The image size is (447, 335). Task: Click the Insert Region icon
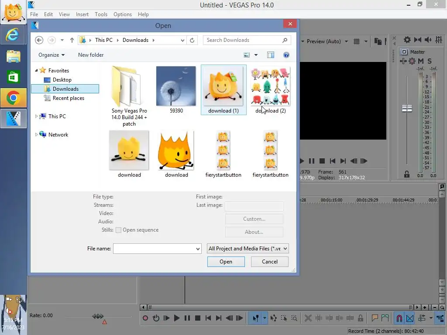click(385, 318)
